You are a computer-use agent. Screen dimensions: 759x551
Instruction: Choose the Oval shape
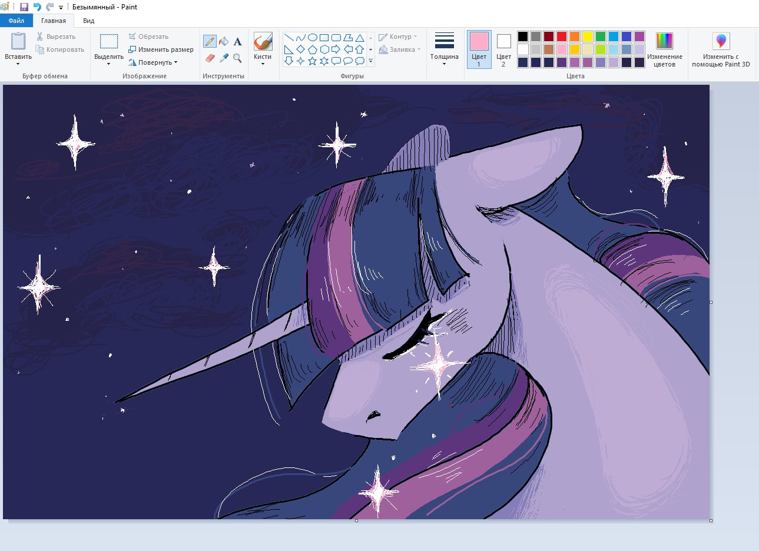[x=313, y=38]
